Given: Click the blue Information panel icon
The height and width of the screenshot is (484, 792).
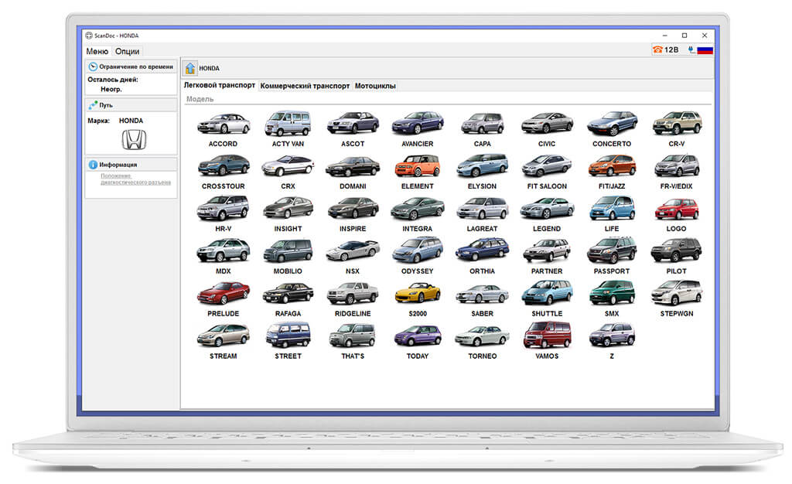Looking at the screenshot, I should pos(93,165).
